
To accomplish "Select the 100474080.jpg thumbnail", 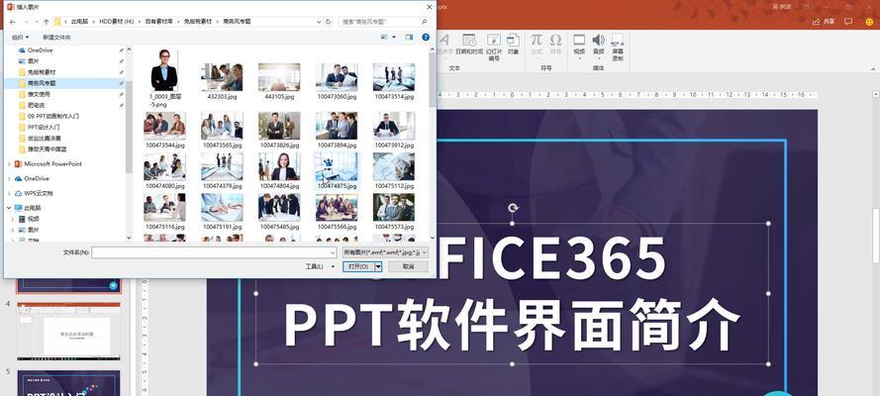I will tap(164, 166).
